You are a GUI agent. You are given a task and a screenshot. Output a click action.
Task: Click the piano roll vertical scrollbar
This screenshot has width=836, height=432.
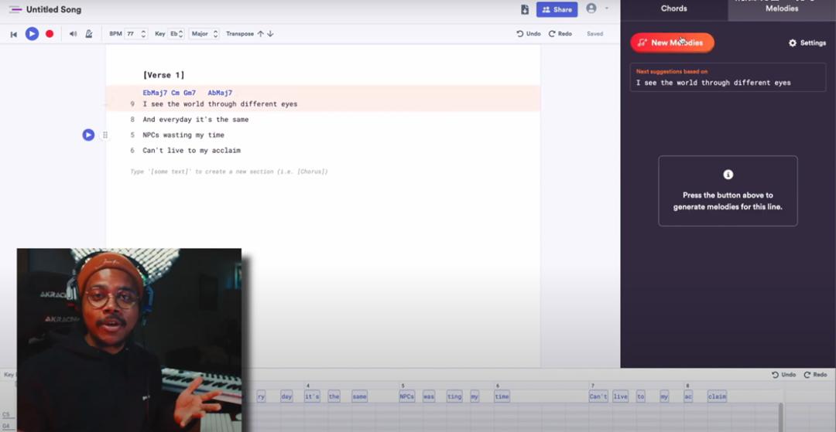[782, 417]
